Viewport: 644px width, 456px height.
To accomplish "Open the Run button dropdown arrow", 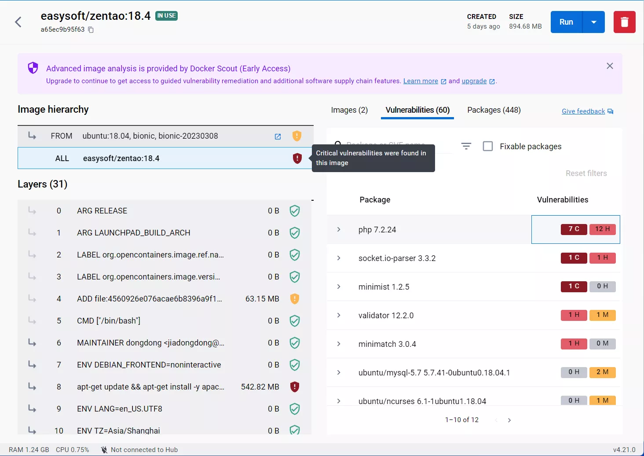I will [593, 22].
